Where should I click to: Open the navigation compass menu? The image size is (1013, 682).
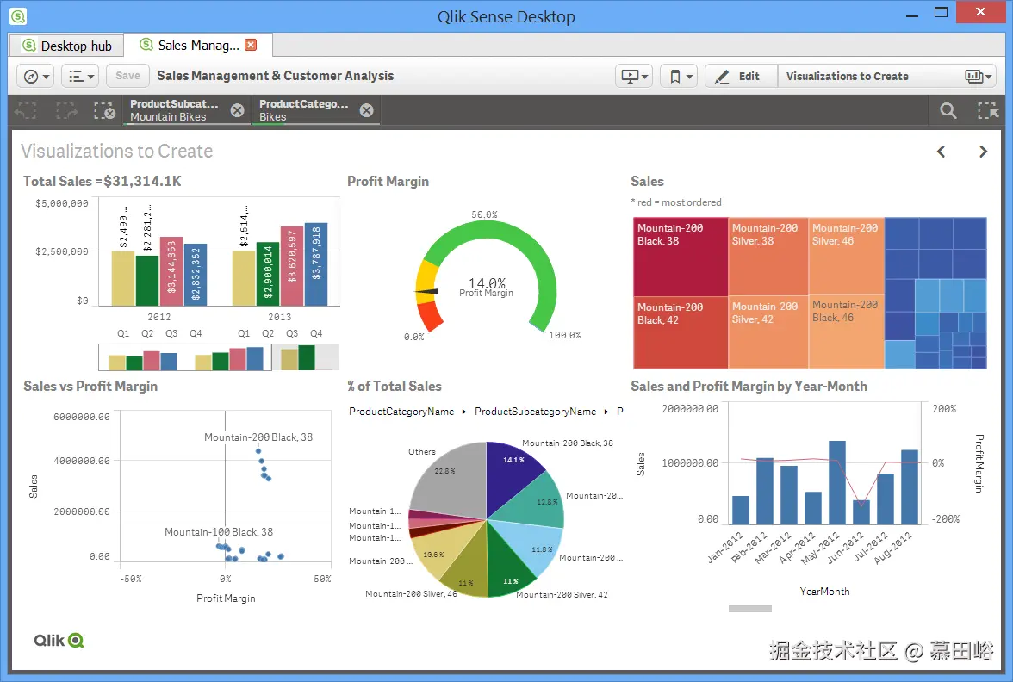35,76
